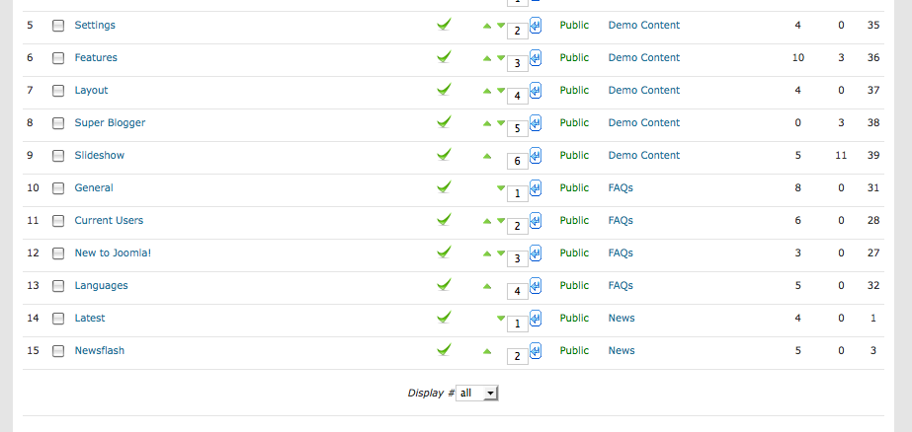Focus the order field for Current Users
Viewport: 912px width, 432px height.
[518, 227]
